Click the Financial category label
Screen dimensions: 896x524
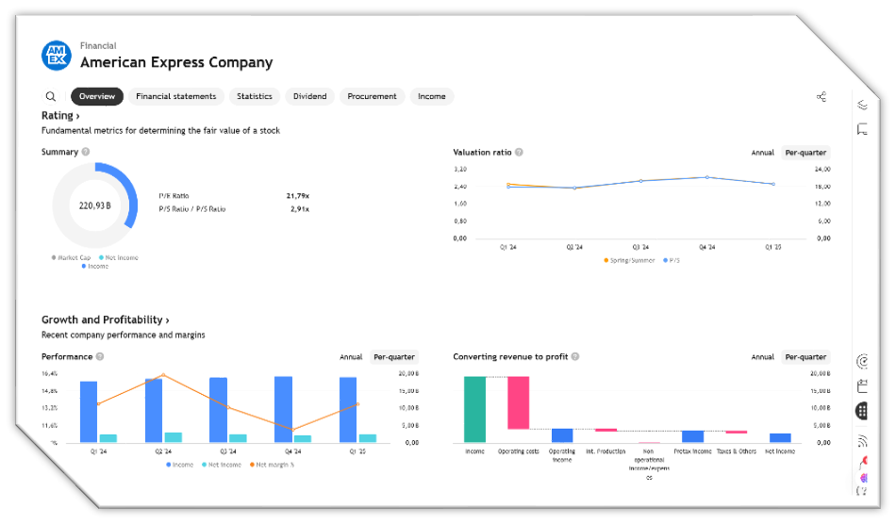tap(98, 45)
